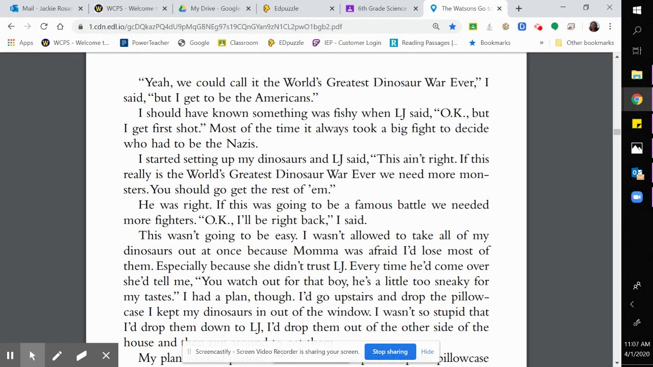The height and width of the screenshot is (367, 653).
Task: Close the 6th Grade Science tab
Action: 416,9
